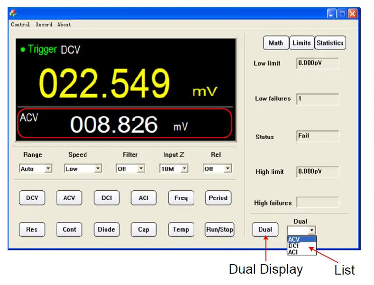Choose DCI in the Dual list
This screenshot has height=285, width=374.
(302, 246)
